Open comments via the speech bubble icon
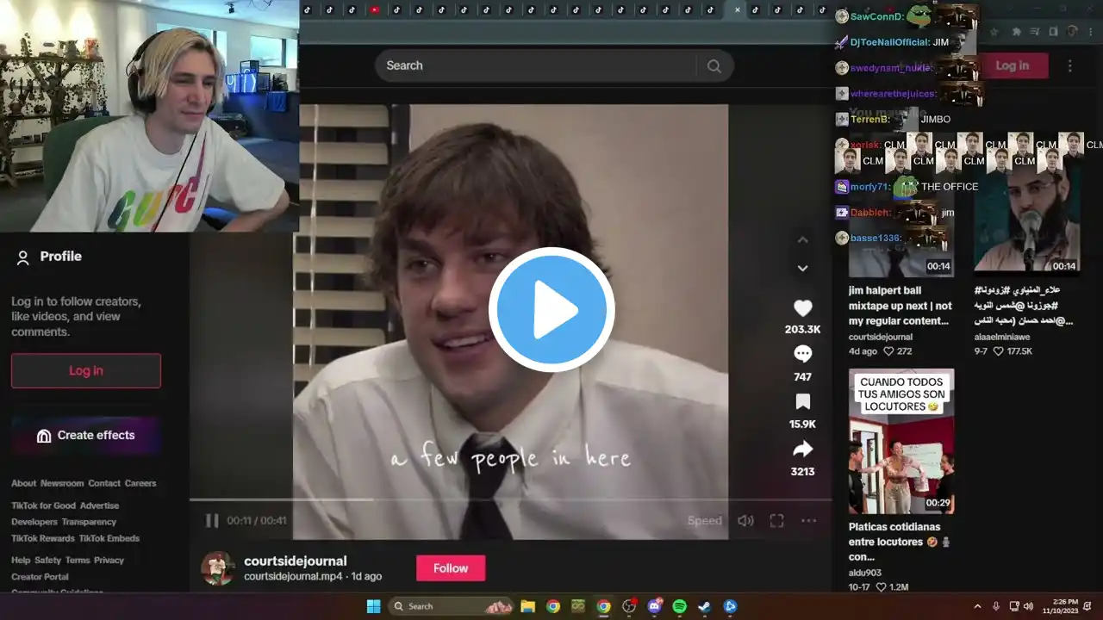 point(803,354)
